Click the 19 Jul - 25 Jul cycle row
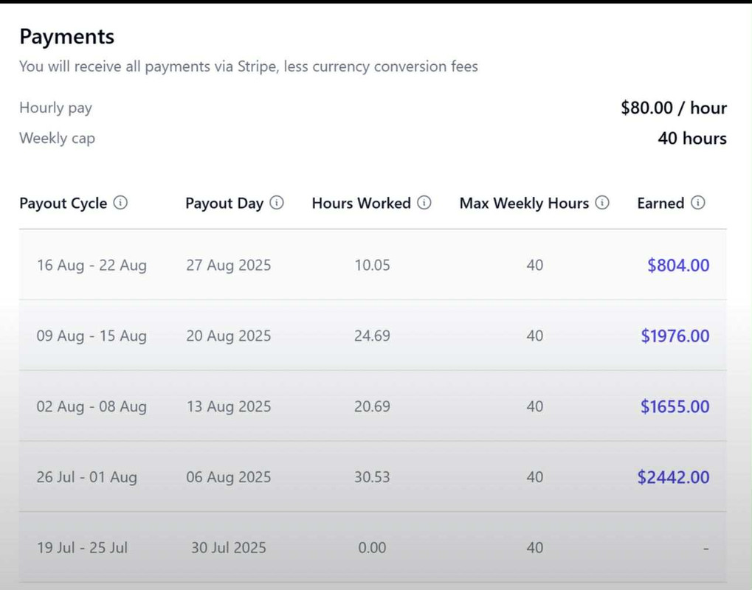 click(x=373, y=547)
